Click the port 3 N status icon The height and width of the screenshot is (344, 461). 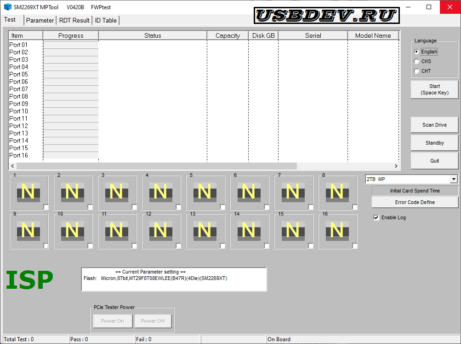tap(116, 192)
